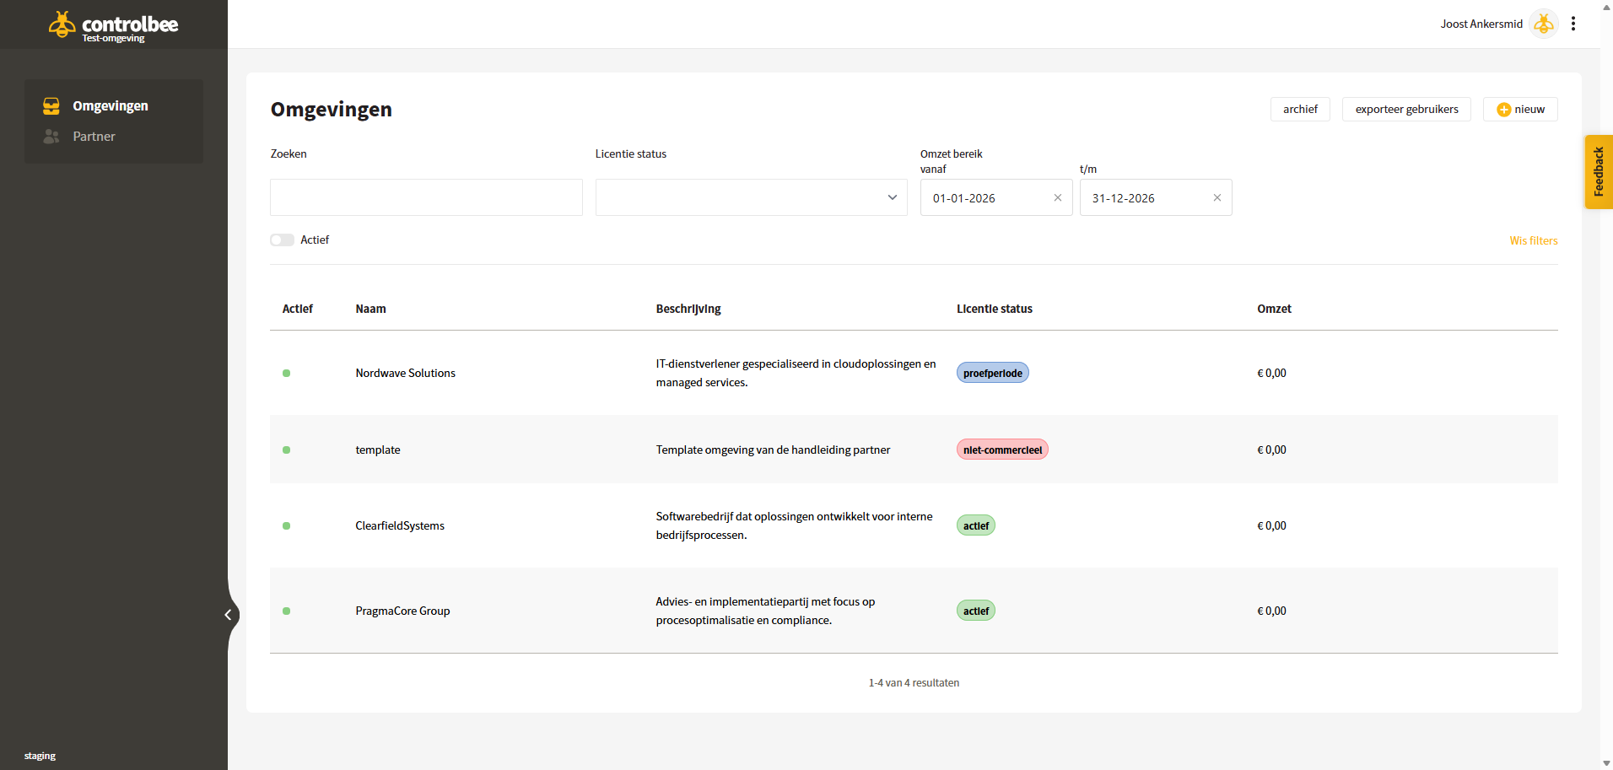Open the PragmaCore Group row name
Screen dimensions: 1613x770
[402, 611]
